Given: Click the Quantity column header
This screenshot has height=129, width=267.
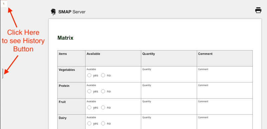Looking at the screenshot, I should [x=169, y=58].
